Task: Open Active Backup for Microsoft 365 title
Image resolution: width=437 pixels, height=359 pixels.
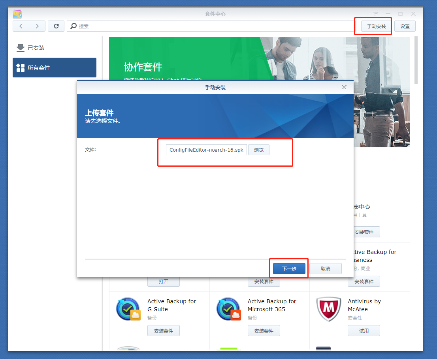Action: pyautogui.click(x=272, y=305)
